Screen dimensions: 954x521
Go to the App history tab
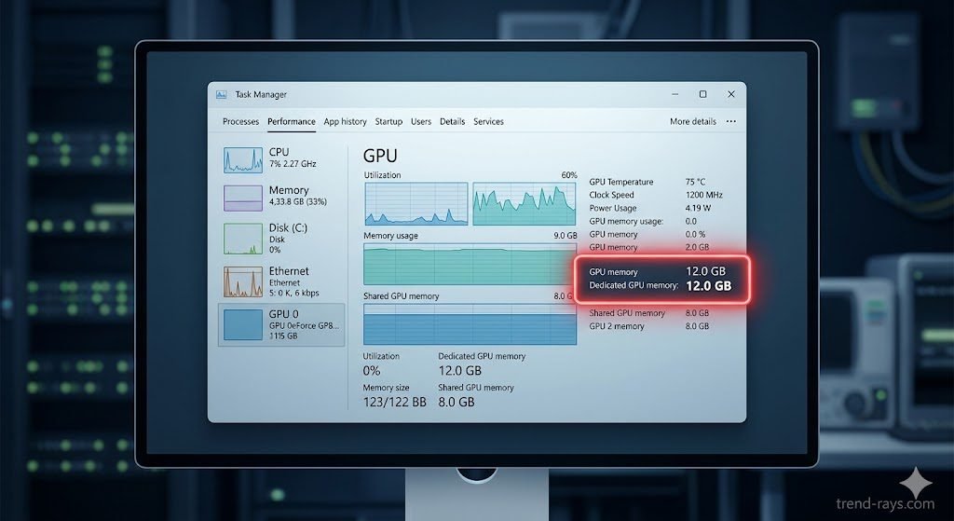coord(345,122)
